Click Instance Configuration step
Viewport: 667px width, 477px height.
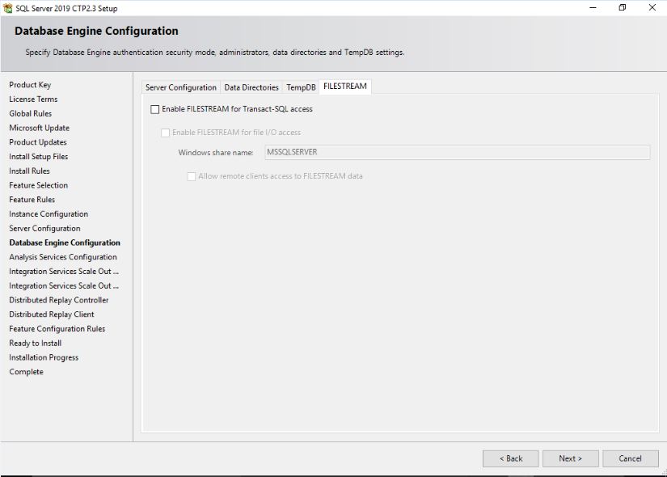(x=49, y=214)
